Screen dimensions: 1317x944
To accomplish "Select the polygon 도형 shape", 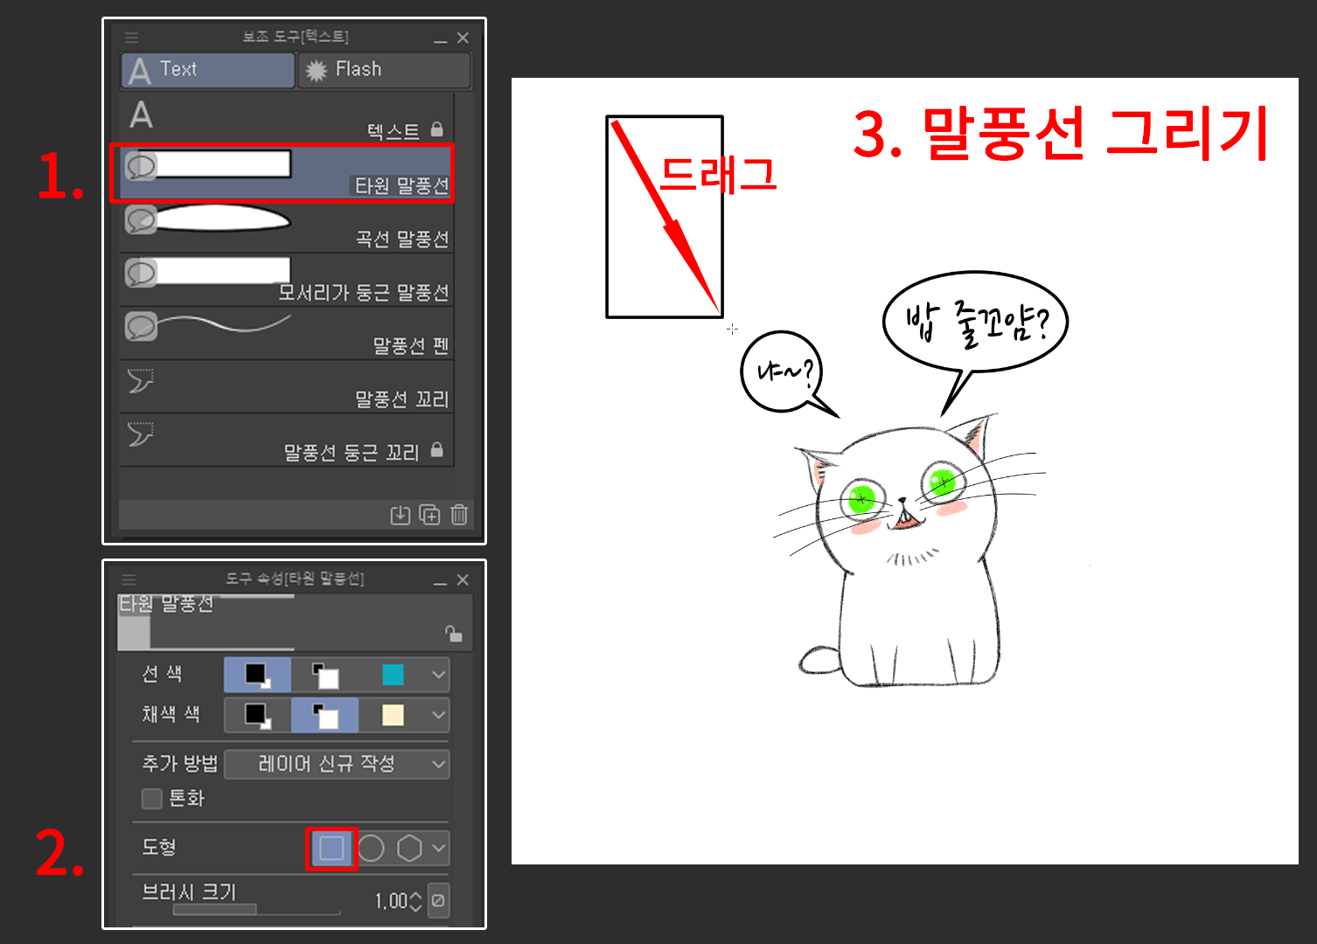I will click(x=409, y=848).
